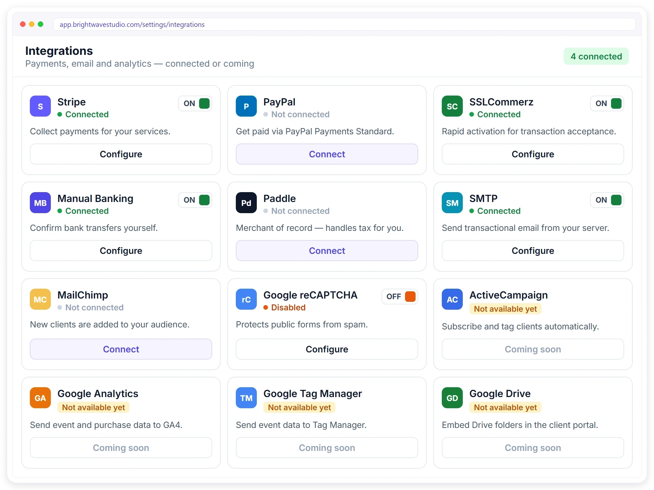This screenshot has width=654, height=490.
Task: Click Google Tag Manager Not available yet badge
Action: [x=299, y=407]
